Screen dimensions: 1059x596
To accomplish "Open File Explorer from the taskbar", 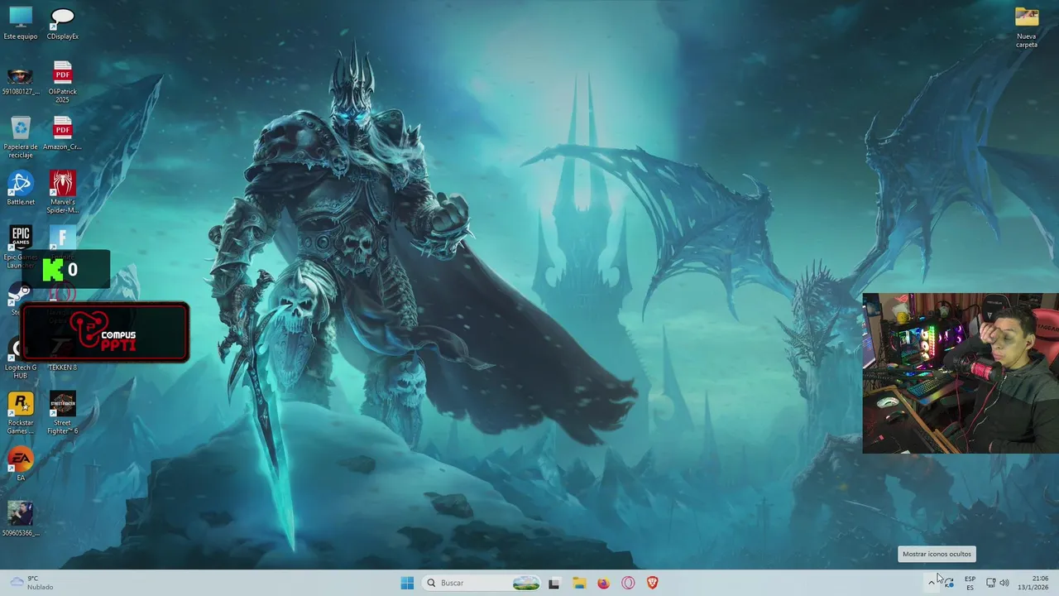I will point(579,583).
